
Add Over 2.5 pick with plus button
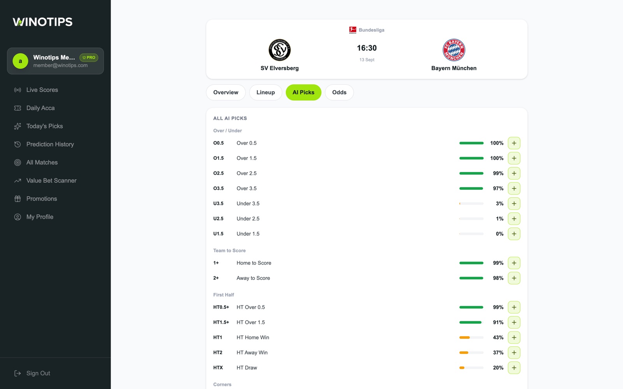click(x=514, y=173)
